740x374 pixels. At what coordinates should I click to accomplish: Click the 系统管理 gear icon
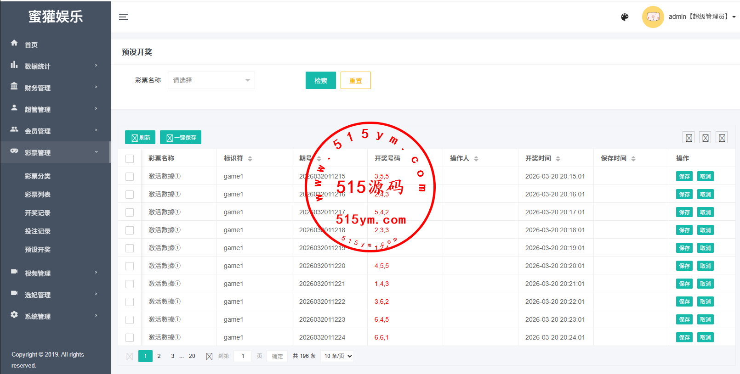pyautogui.click(x=14, y=315)
